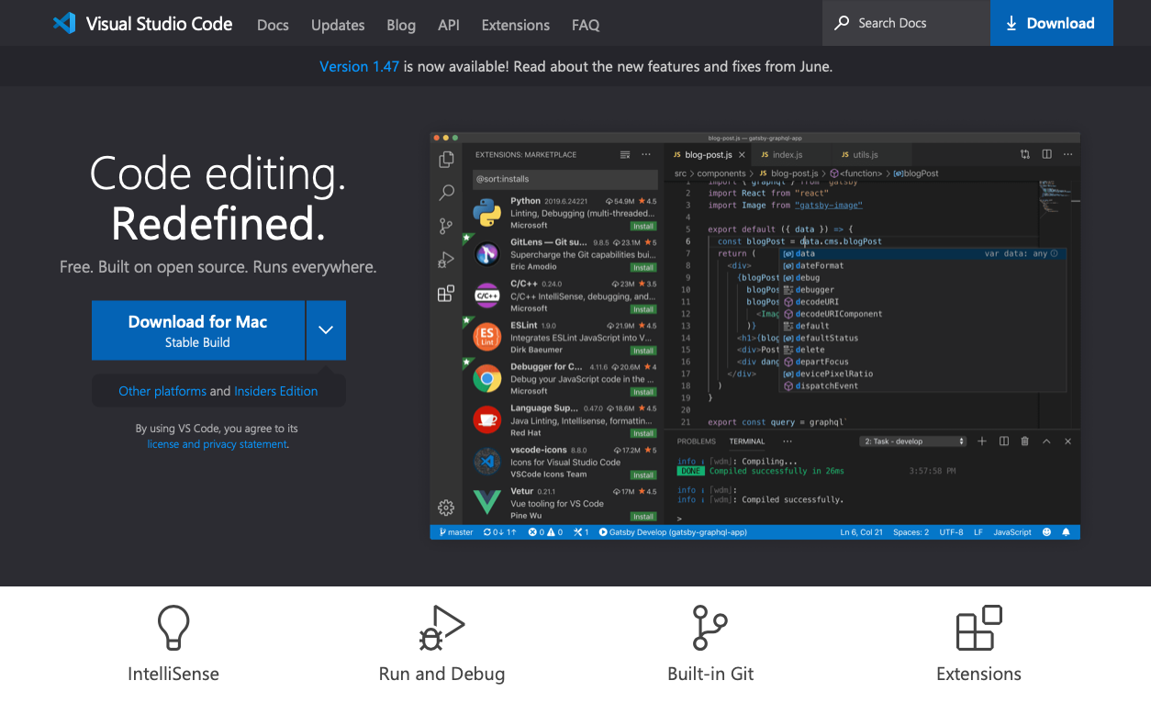Screen dimensions: 1151x703
Task: Click the magnifier icon in Search Docs
Action: pos(842,23)
